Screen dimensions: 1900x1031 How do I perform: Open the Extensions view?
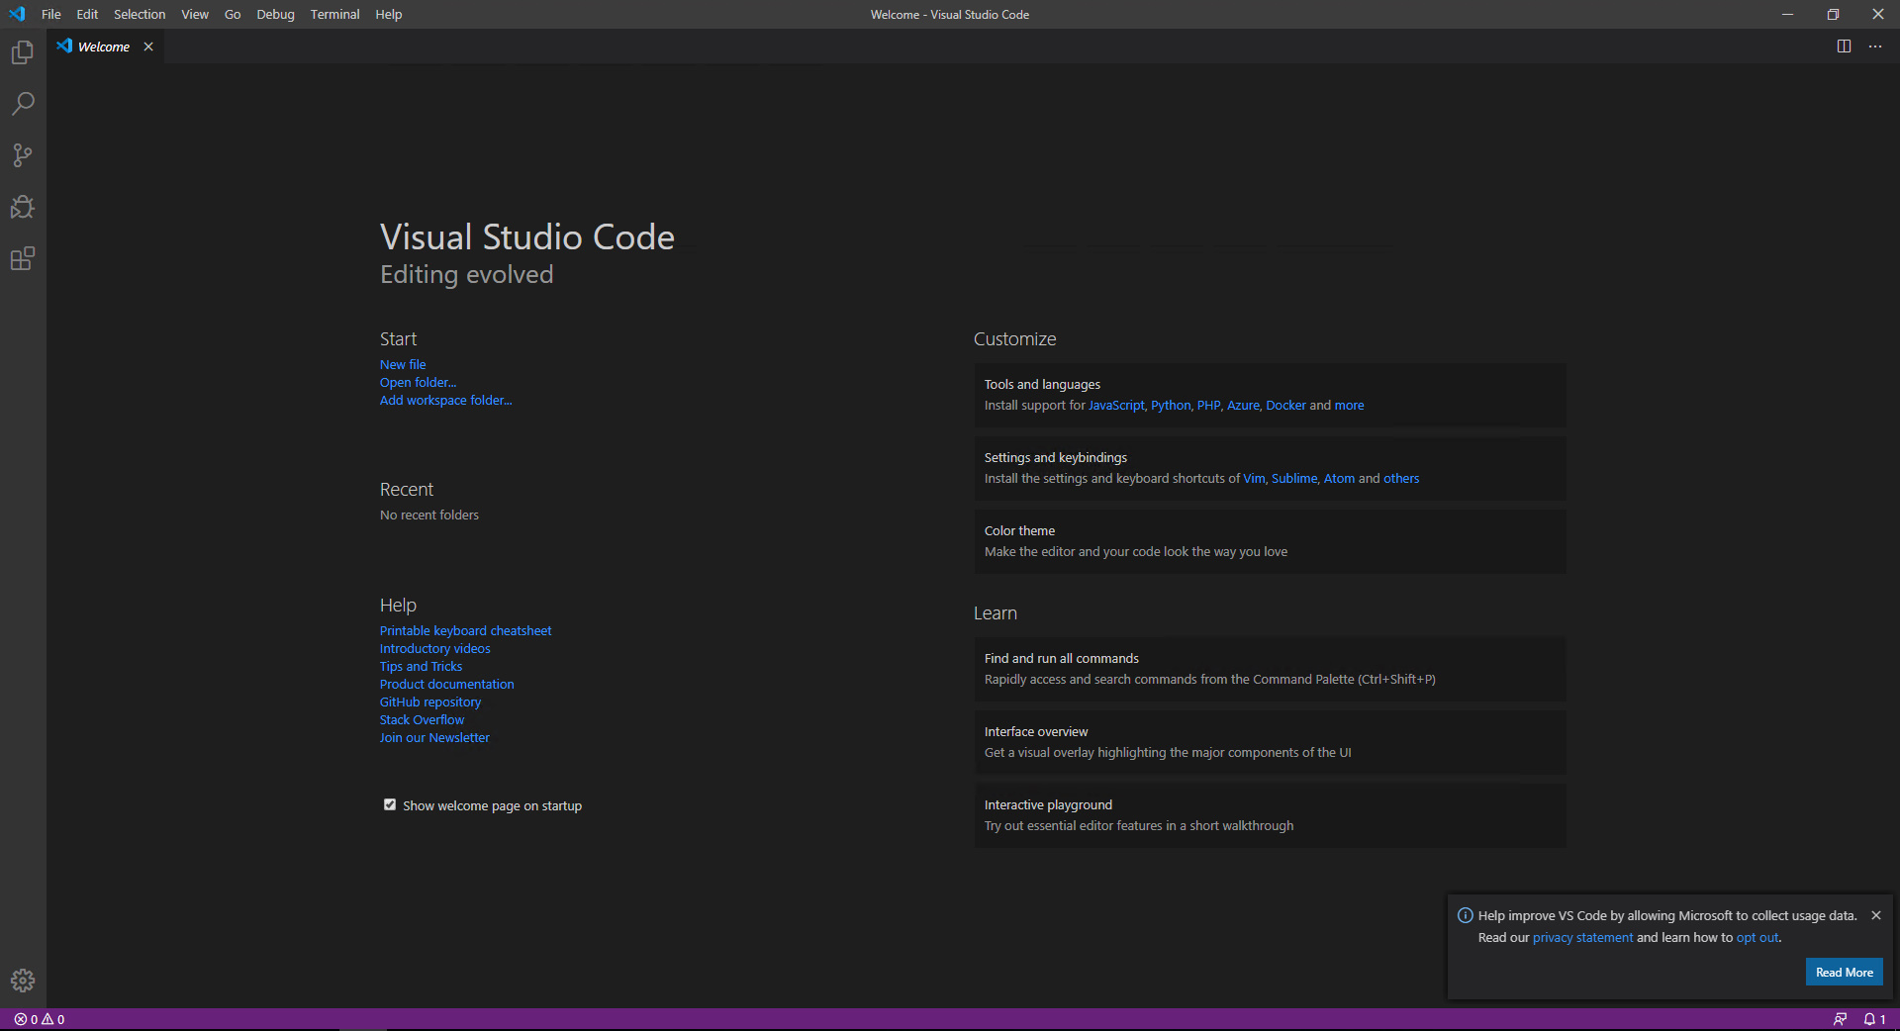(22, 258)
